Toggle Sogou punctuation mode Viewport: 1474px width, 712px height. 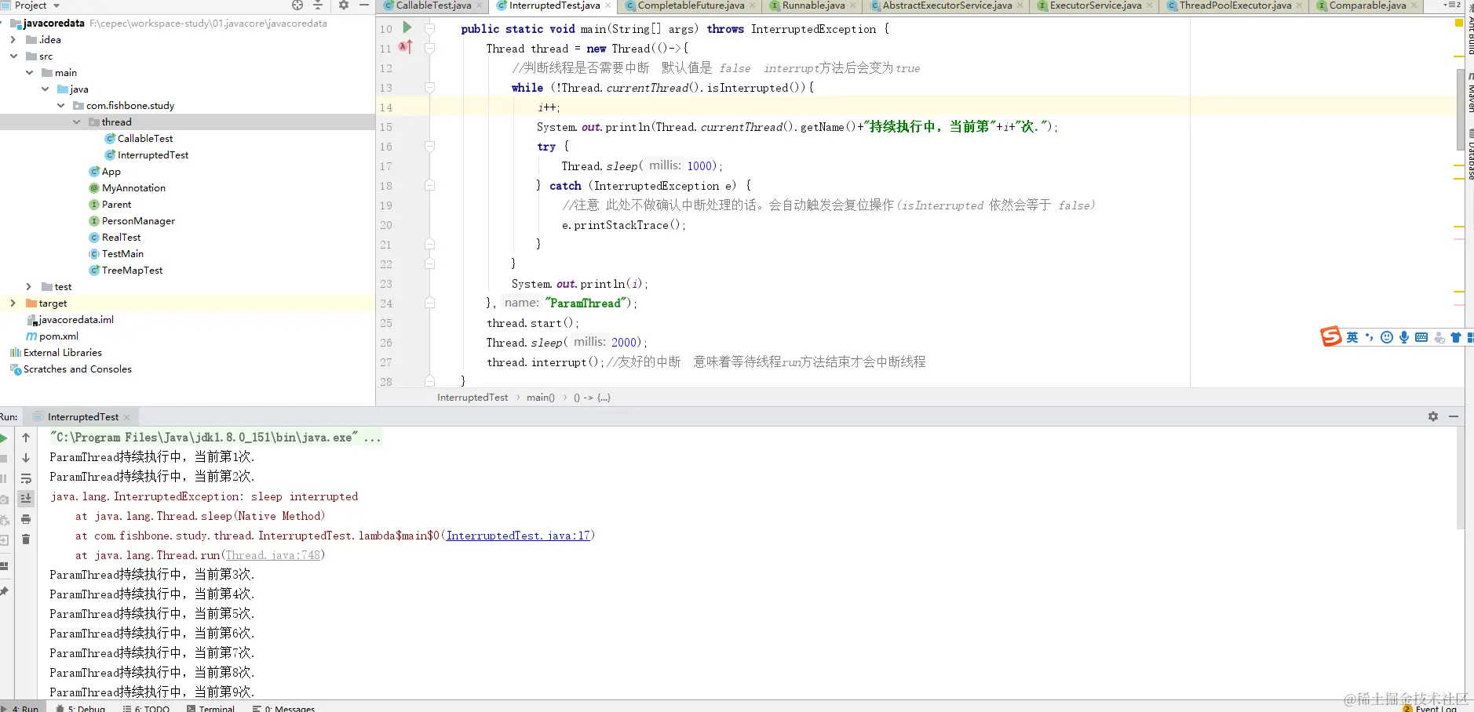(x=1370, y=337)
